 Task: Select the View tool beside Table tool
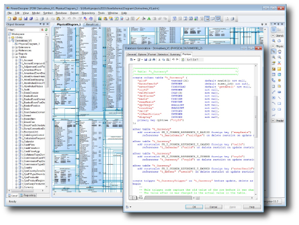point(279,74)
